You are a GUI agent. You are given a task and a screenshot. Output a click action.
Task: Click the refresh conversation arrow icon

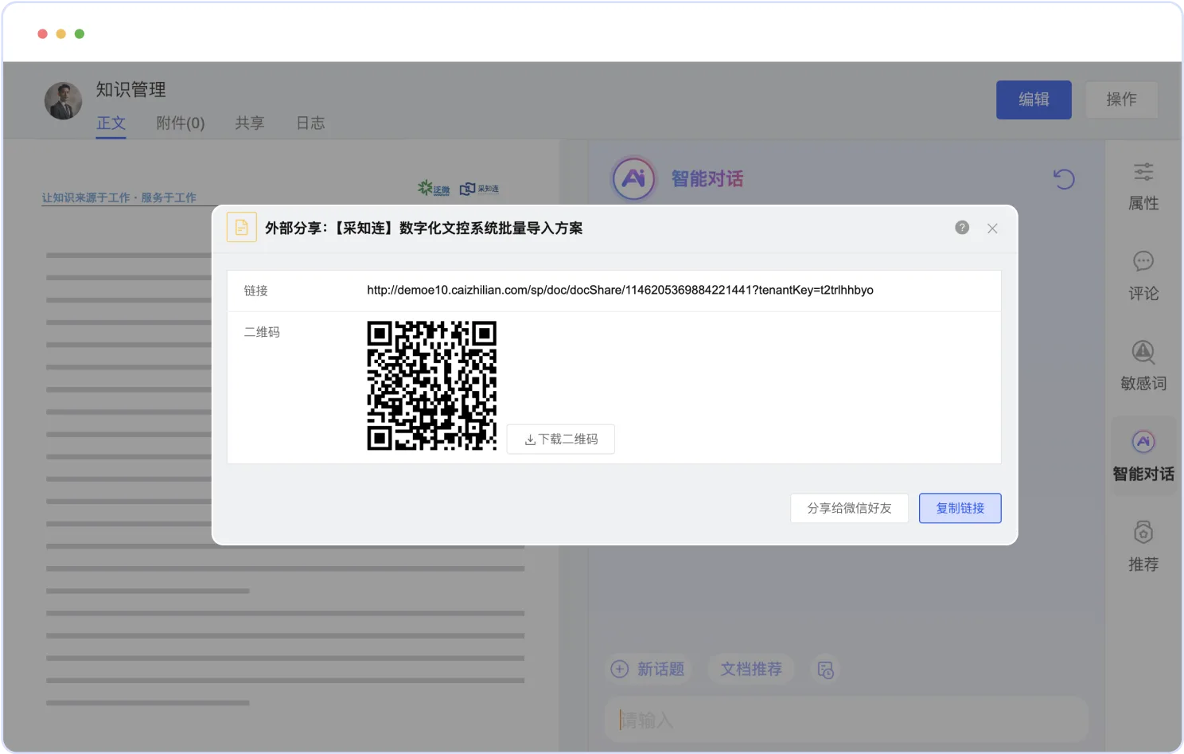pos(1064,178)
